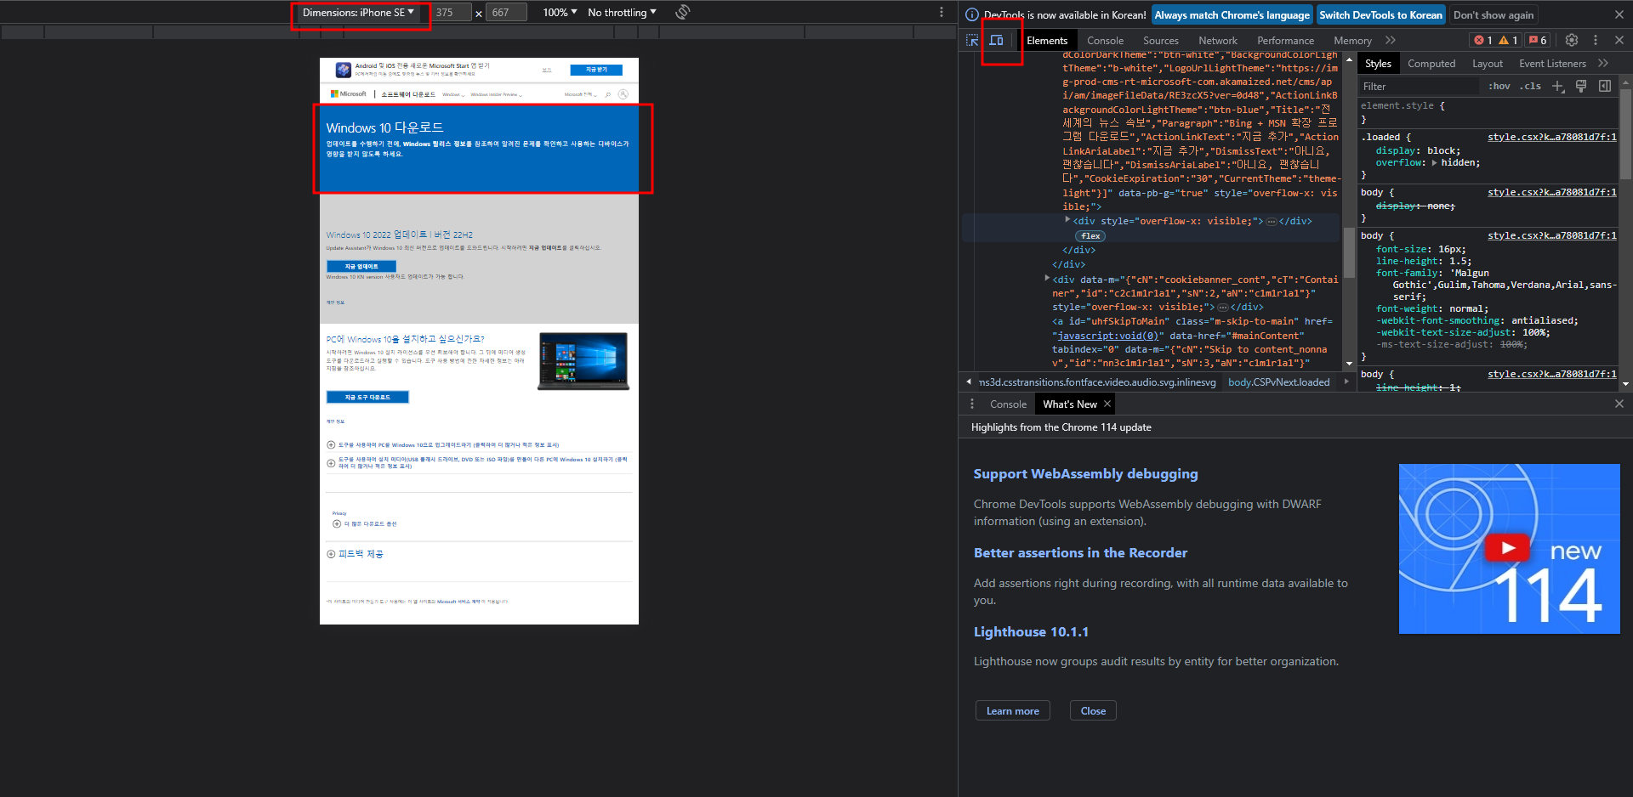Screen dimensions: 1633x797
Task: Click the New Style Rule plus icon
Action: pyautogui.click(x=1558, y=86)
